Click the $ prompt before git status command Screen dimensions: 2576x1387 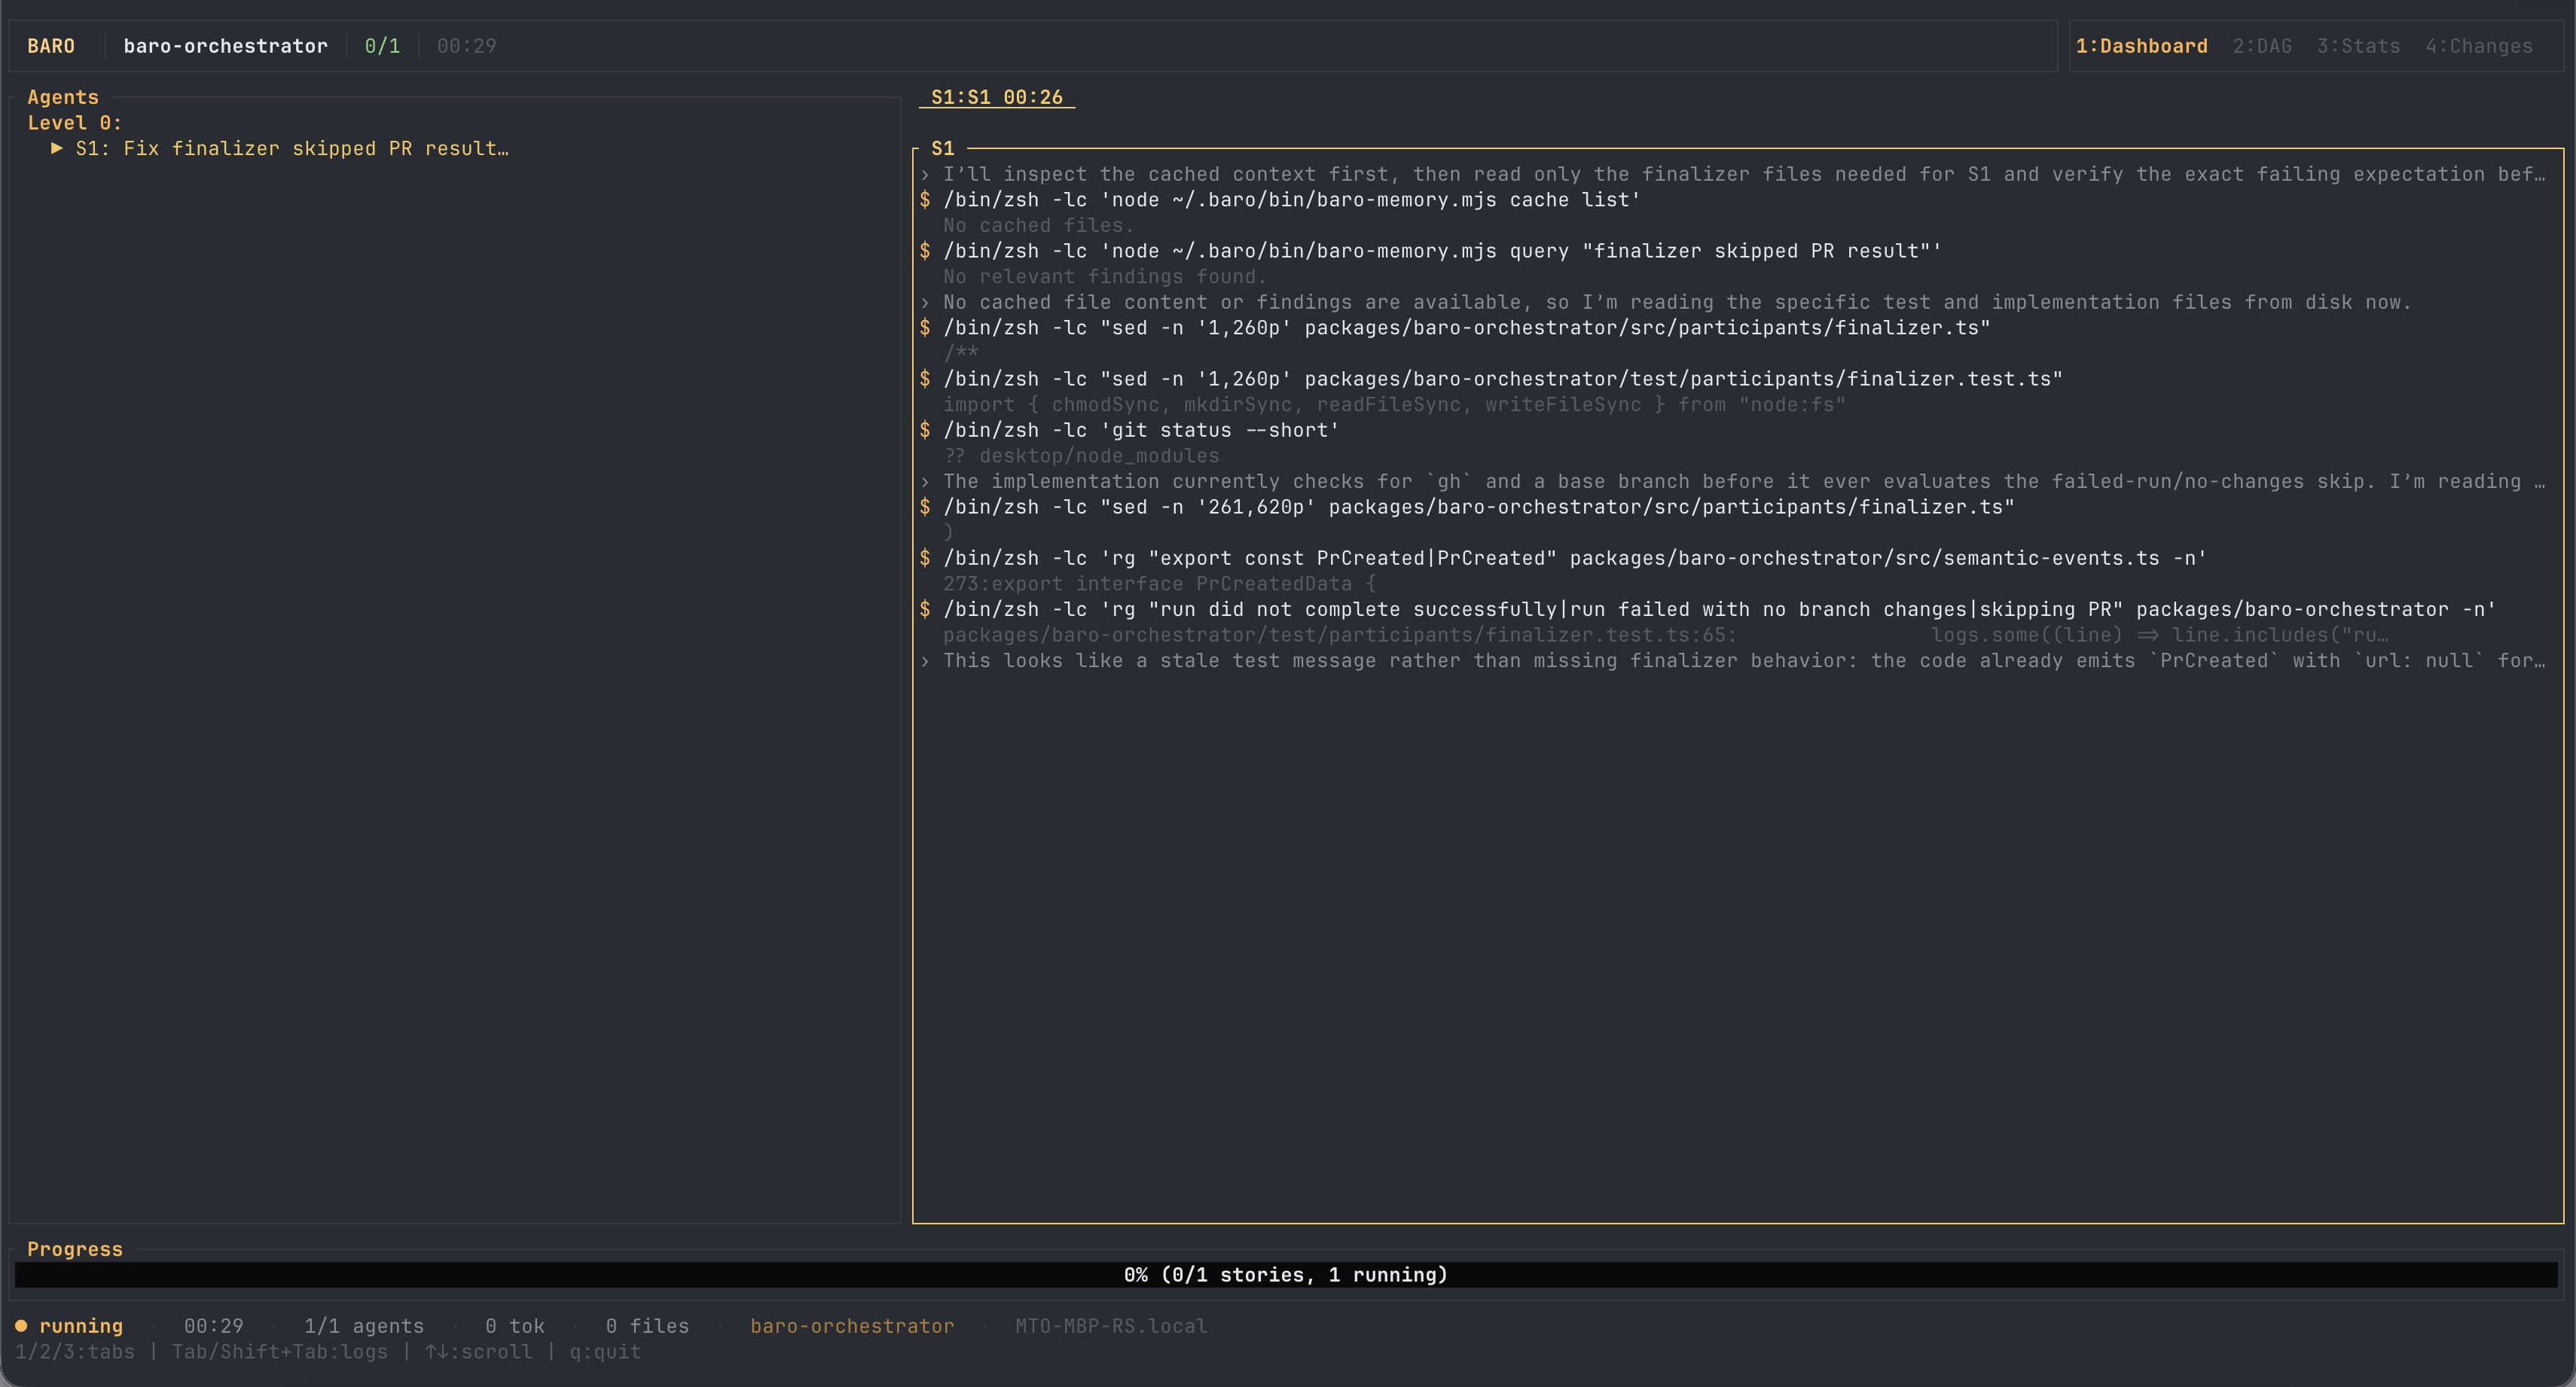(925, 430)
